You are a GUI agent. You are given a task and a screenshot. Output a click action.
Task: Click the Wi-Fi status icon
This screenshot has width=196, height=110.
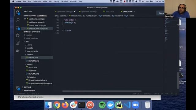[140, 1]
